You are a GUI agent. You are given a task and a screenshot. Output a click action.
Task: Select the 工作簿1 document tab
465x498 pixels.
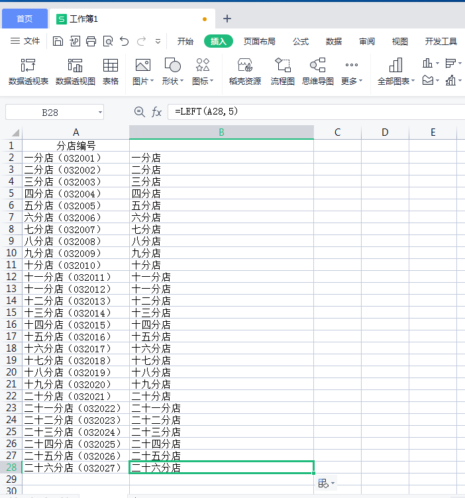[x=132, y=19]
